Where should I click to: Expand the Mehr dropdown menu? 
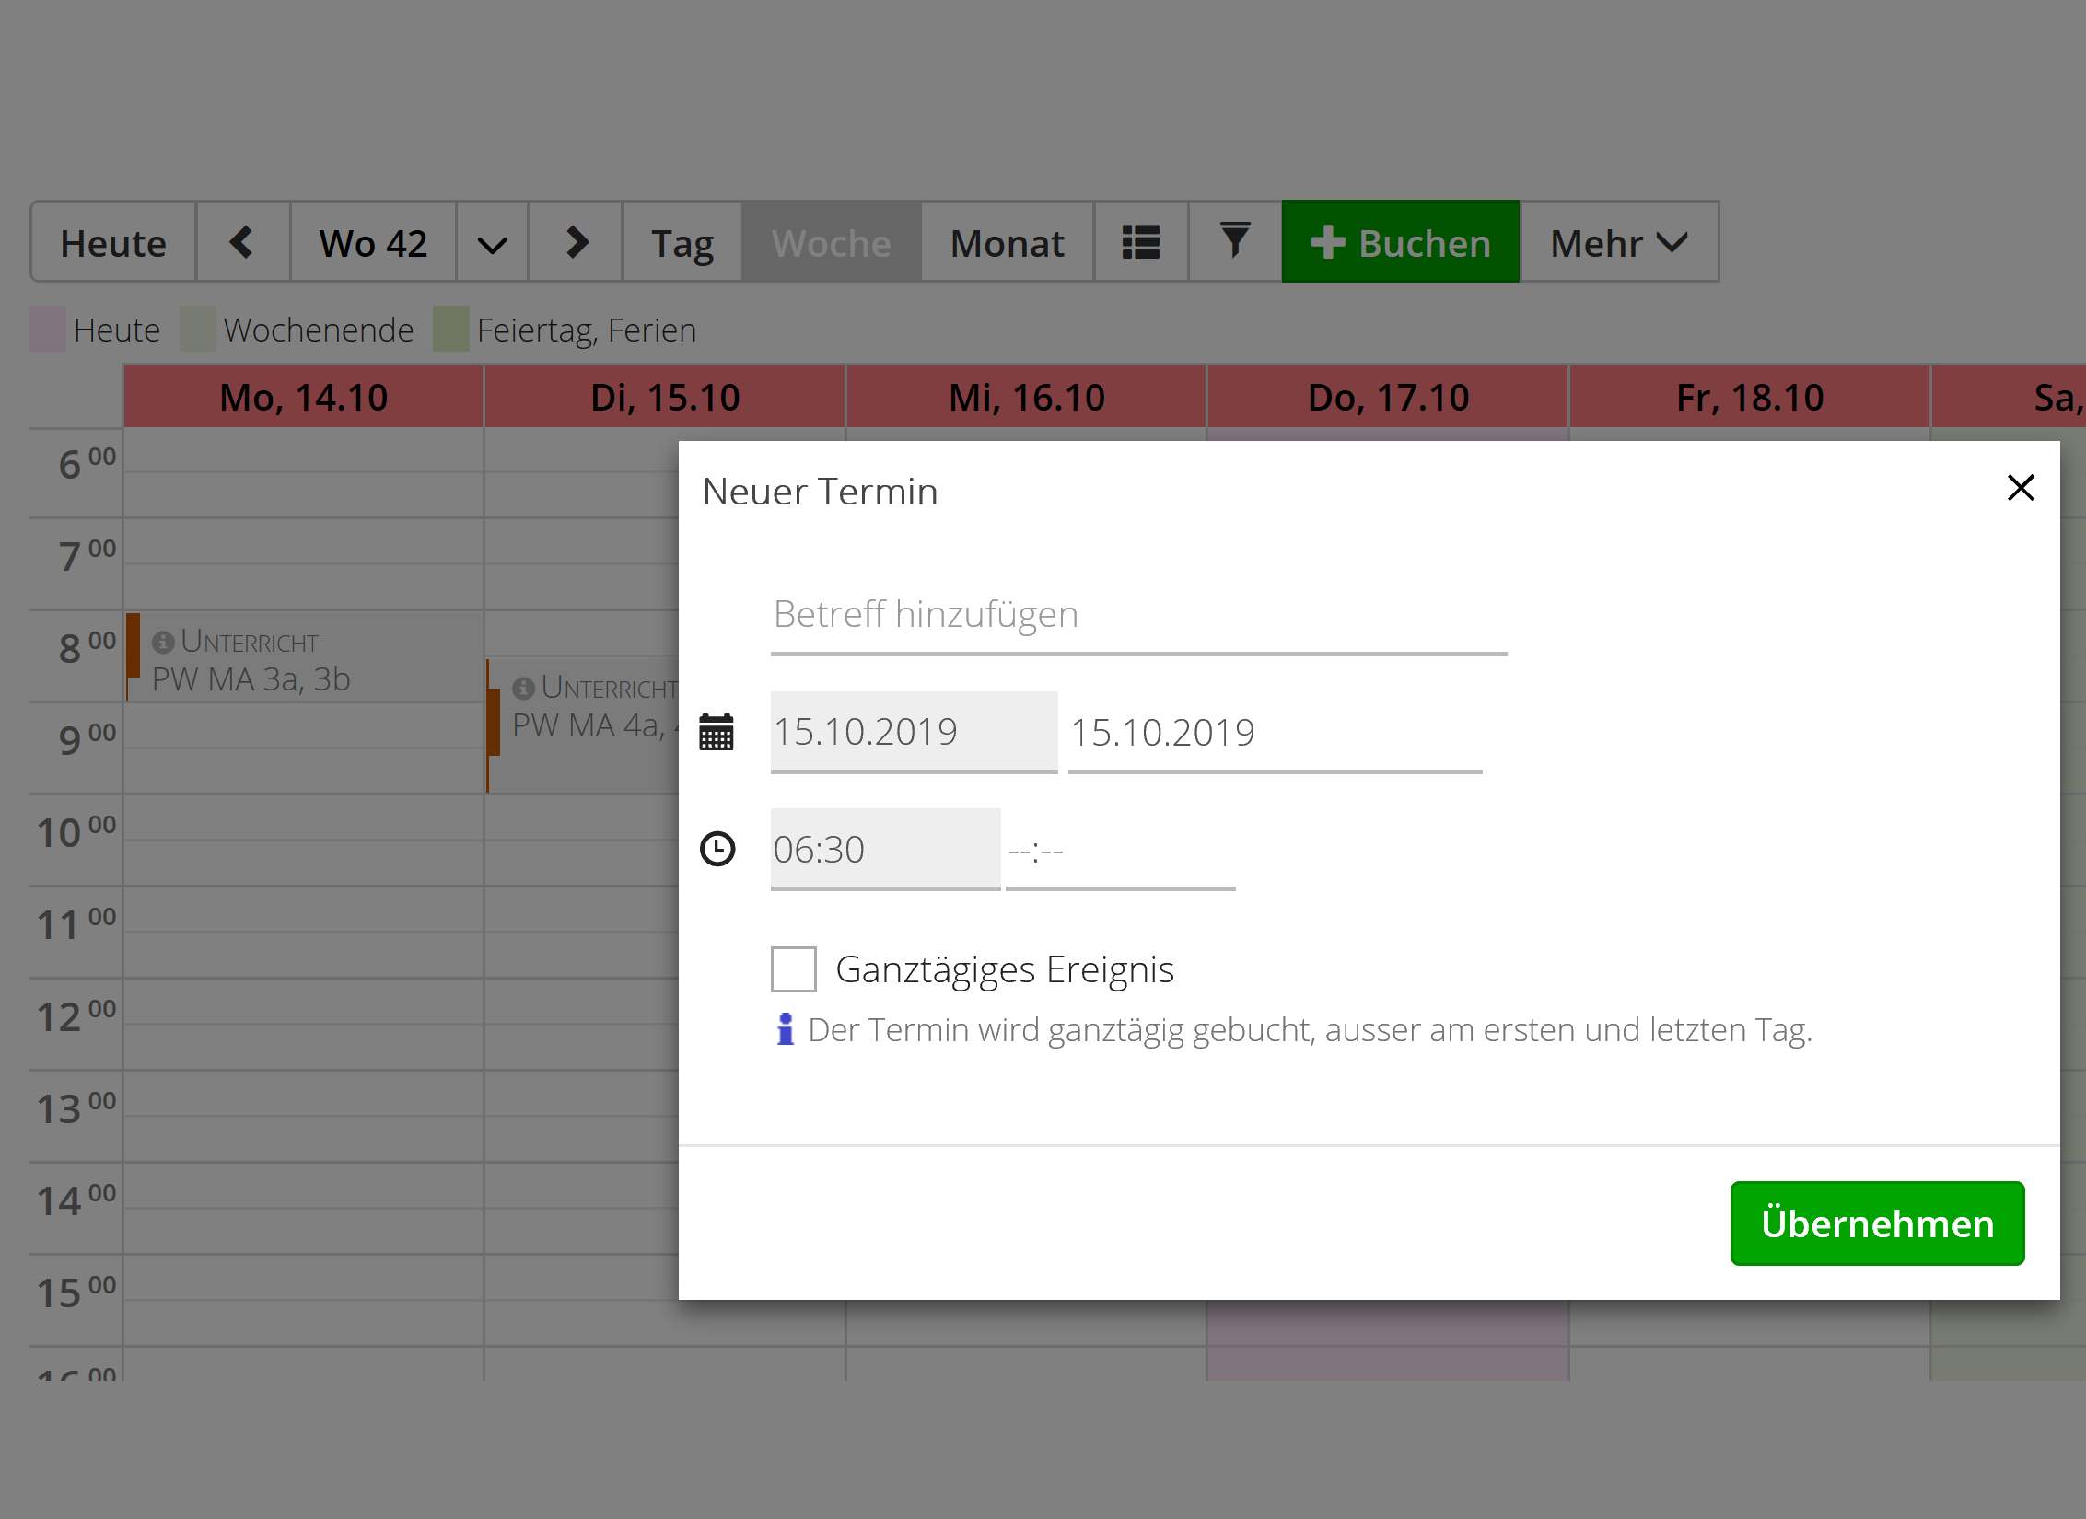point(1620,243)
